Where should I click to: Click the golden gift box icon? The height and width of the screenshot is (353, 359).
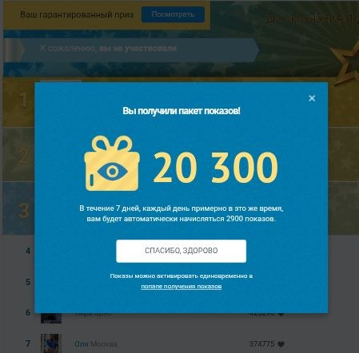pos(112,163)
